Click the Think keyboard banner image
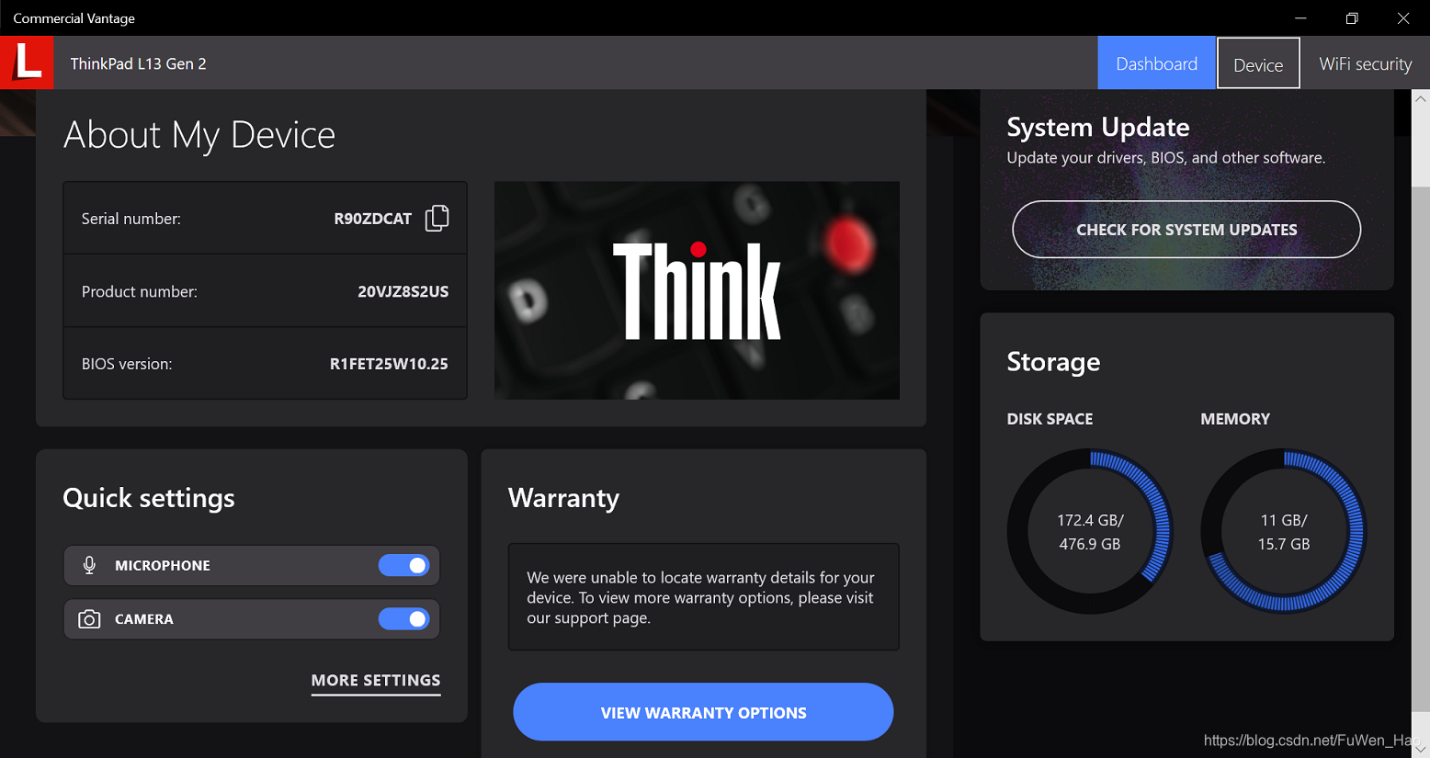Screen dimensions: 1430x758 pyautogui.click(x=697, y=290)
